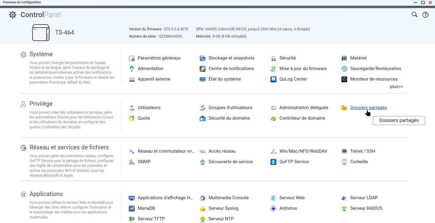Click the QuLog Center icon
The height and width of the screenshot is (223, 435).
273,79
